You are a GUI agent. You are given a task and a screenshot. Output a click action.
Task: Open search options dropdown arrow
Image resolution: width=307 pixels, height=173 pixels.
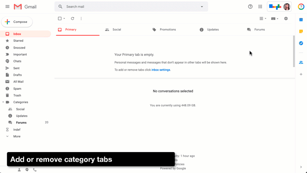click(202, 7)
